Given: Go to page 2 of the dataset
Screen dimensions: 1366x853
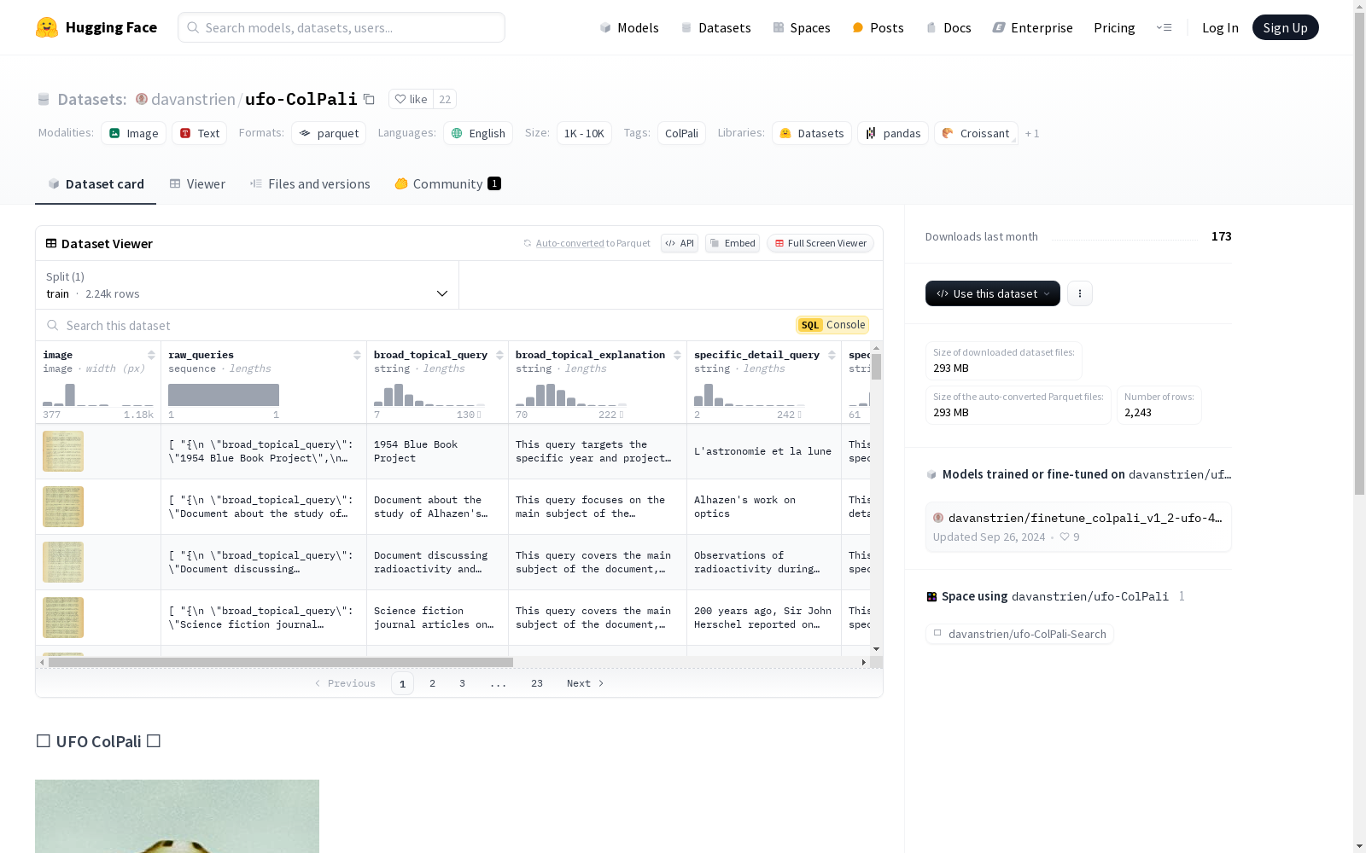Looking at the screenshot, I should click(433, 683).
